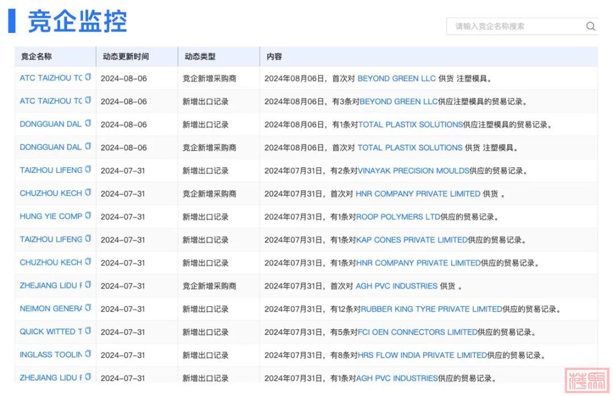
Task: Open TAIZHOU LIFENG in VINAYAK row
Action: [51, 170]
